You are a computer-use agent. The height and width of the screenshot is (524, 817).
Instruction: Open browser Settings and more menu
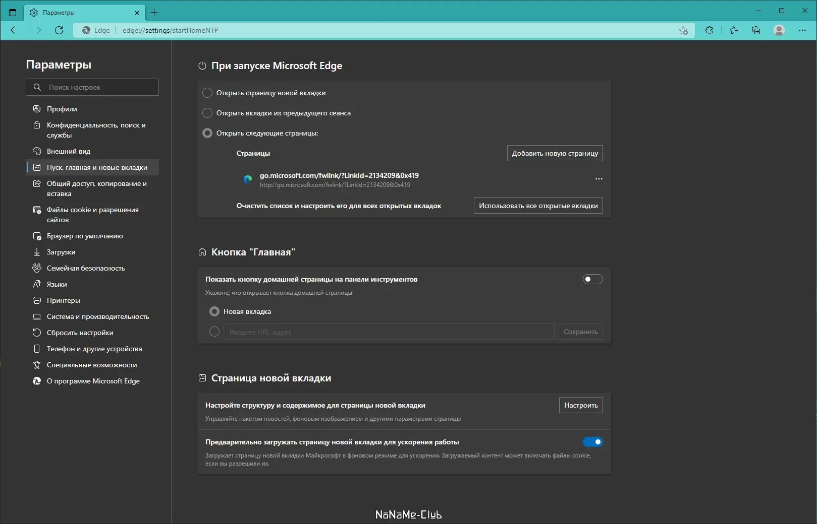click(802, 30)
